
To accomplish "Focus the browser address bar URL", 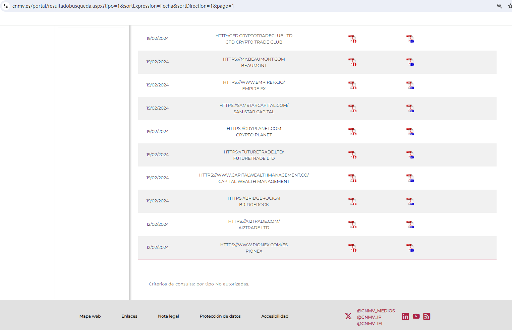I will 123,6.
